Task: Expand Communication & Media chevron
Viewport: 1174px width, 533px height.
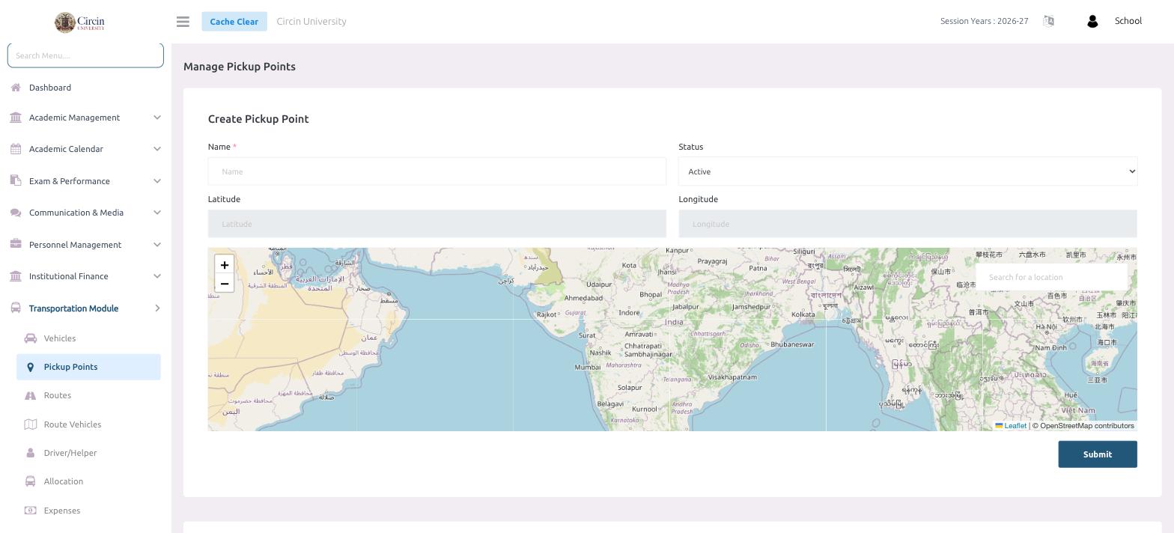Action: point(157,213)
